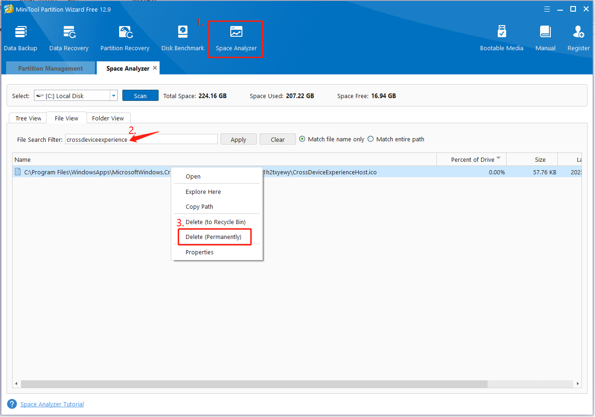595x417 pixels.
Task: Launch the Data Recovery tool
Action: coord(69,38)
